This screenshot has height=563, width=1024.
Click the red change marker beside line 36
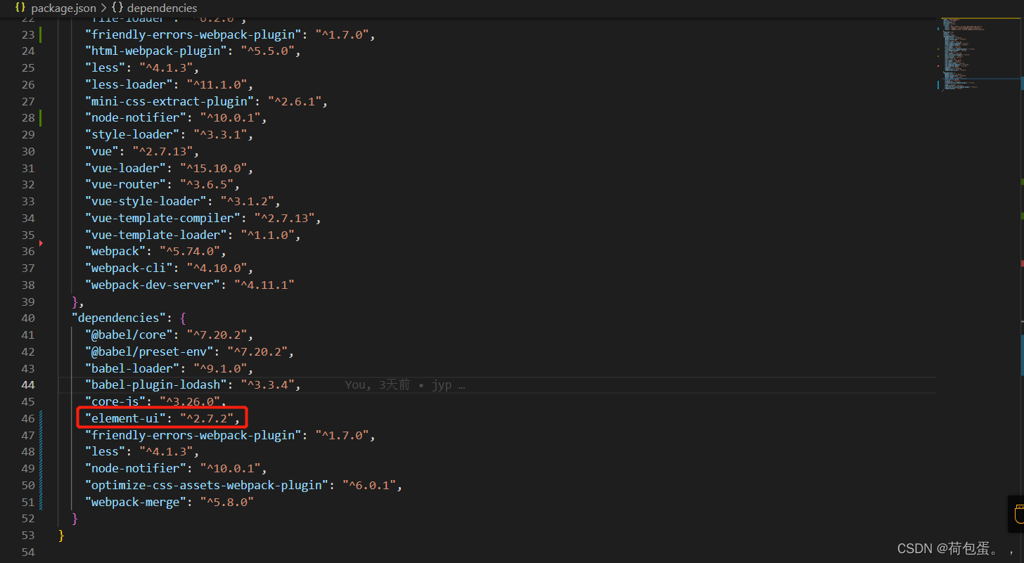click(40, 242)
